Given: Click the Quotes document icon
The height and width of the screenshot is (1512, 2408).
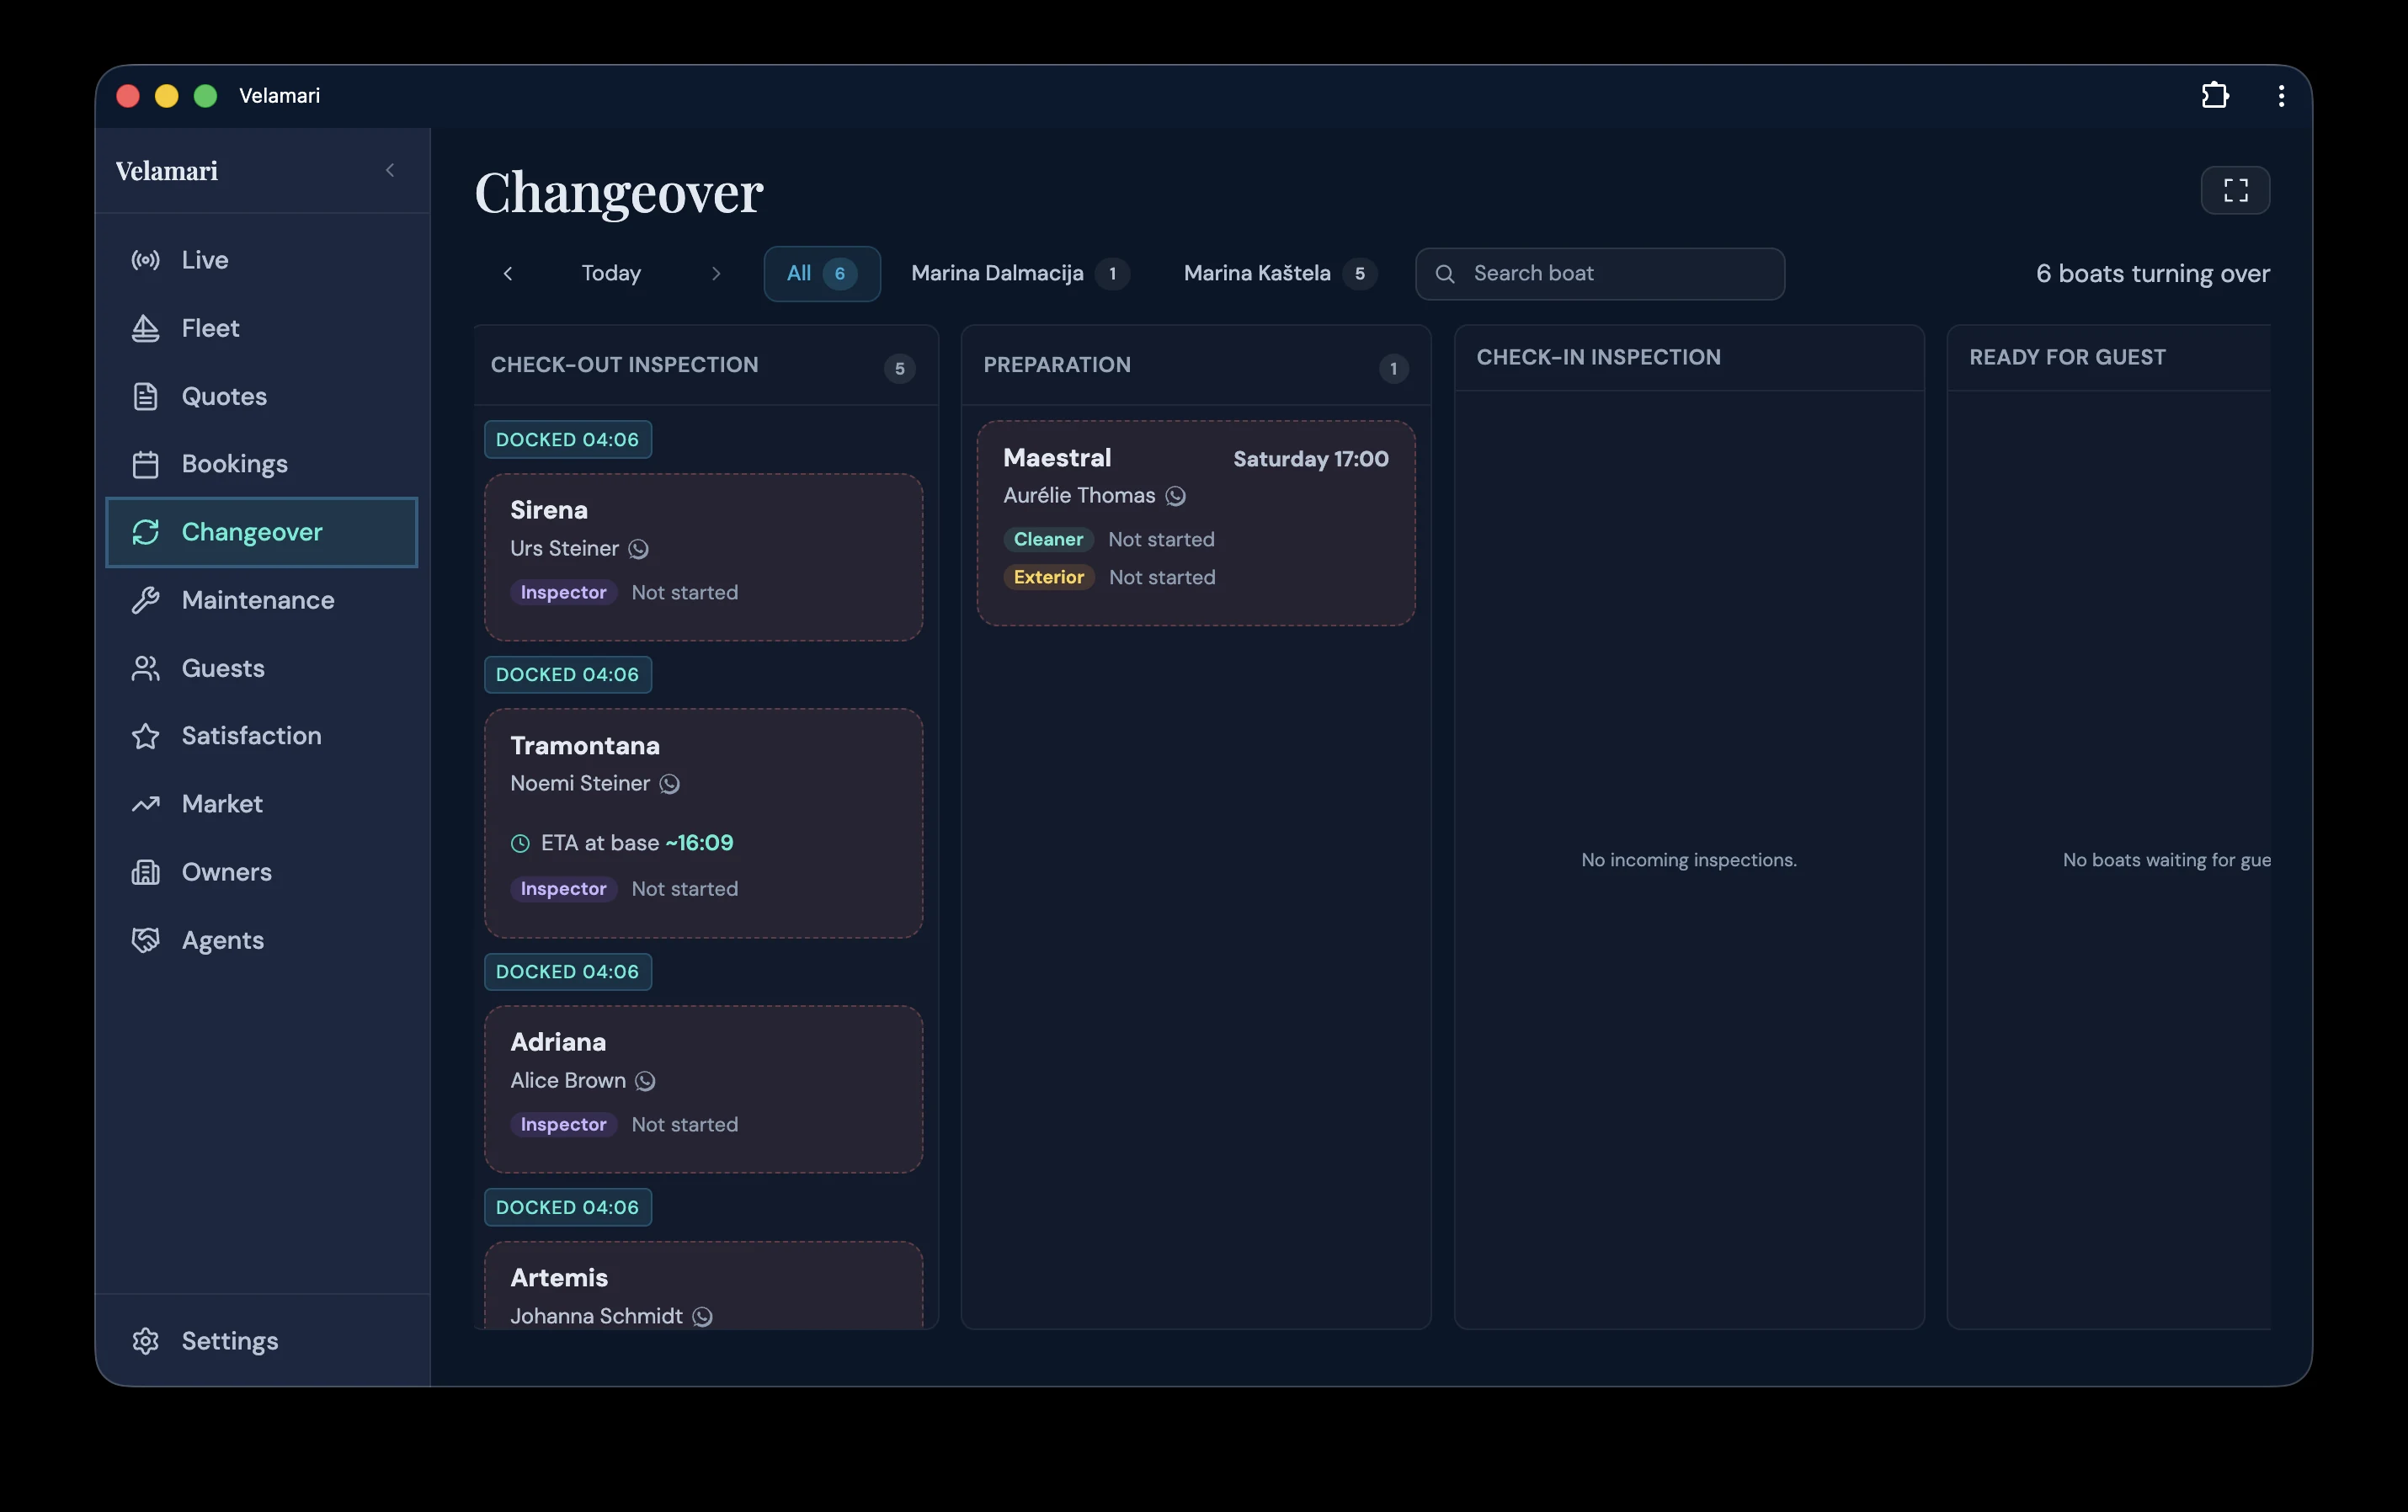Looking at the screenshot, I should 146,396.
